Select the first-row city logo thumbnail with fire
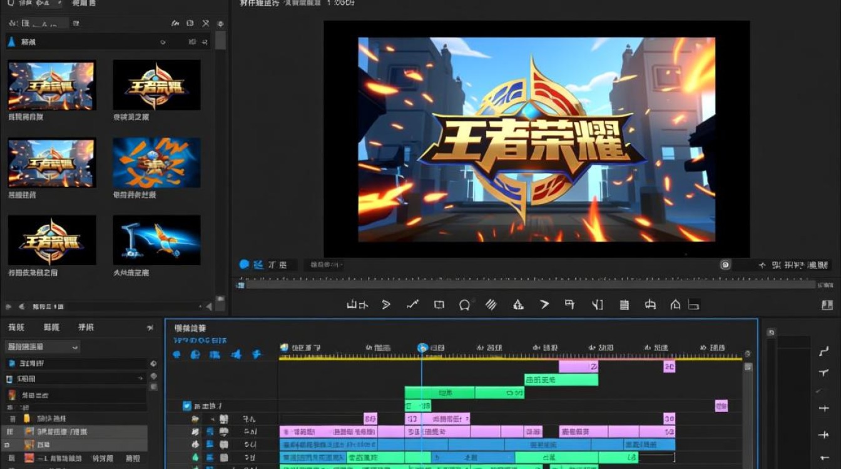This screenshot has width=841, height=469. pos(52,85)
